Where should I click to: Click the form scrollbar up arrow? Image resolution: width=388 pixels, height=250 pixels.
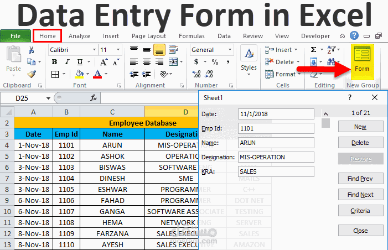coord(325,114)
